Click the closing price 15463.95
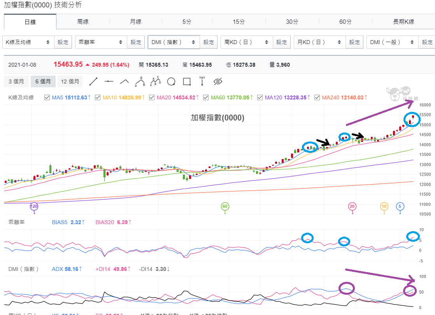This screenshot has height=315, width=435. (68, 64)
